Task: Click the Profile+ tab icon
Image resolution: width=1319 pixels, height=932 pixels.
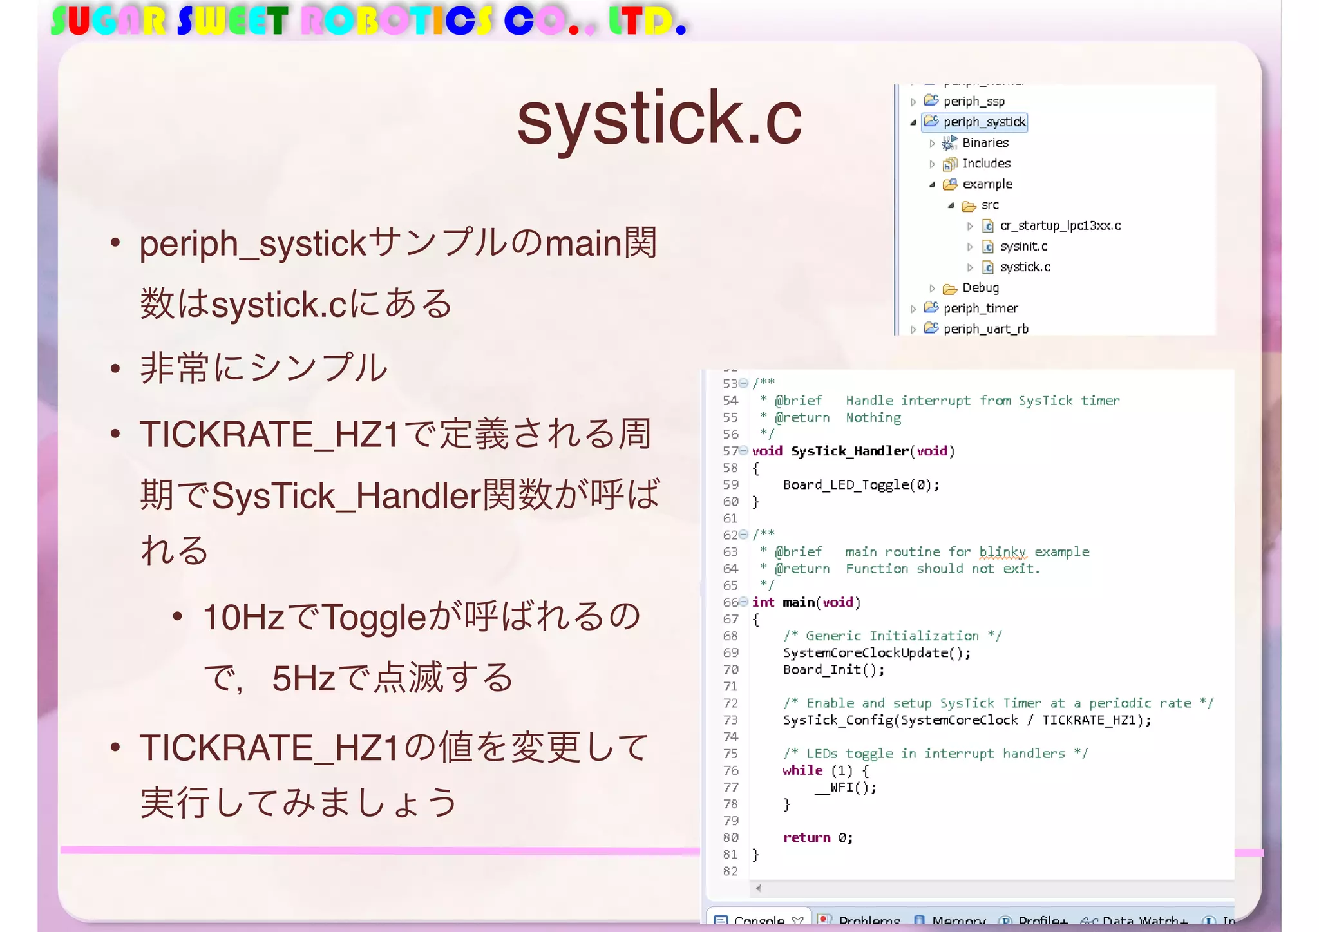Action: pos(1005,920)
